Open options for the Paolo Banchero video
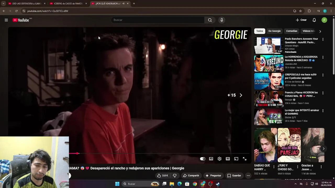This screenshot has height=188, width=335. coord(323,39)
